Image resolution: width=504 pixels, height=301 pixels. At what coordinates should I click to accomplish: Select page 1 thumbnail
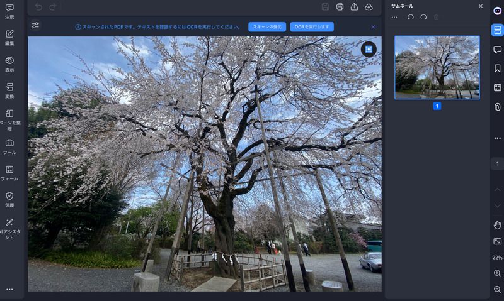click(x=437, y=67)
